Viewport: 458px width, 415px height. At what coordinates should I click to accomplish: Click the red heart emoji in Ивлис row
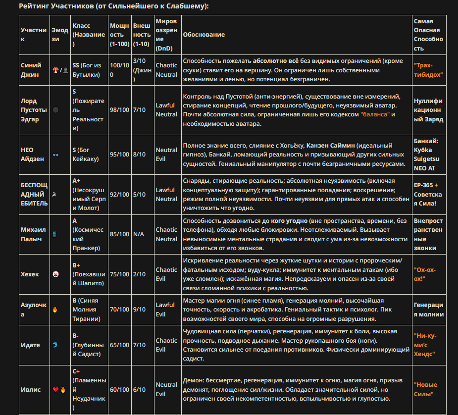coord(55,390)
